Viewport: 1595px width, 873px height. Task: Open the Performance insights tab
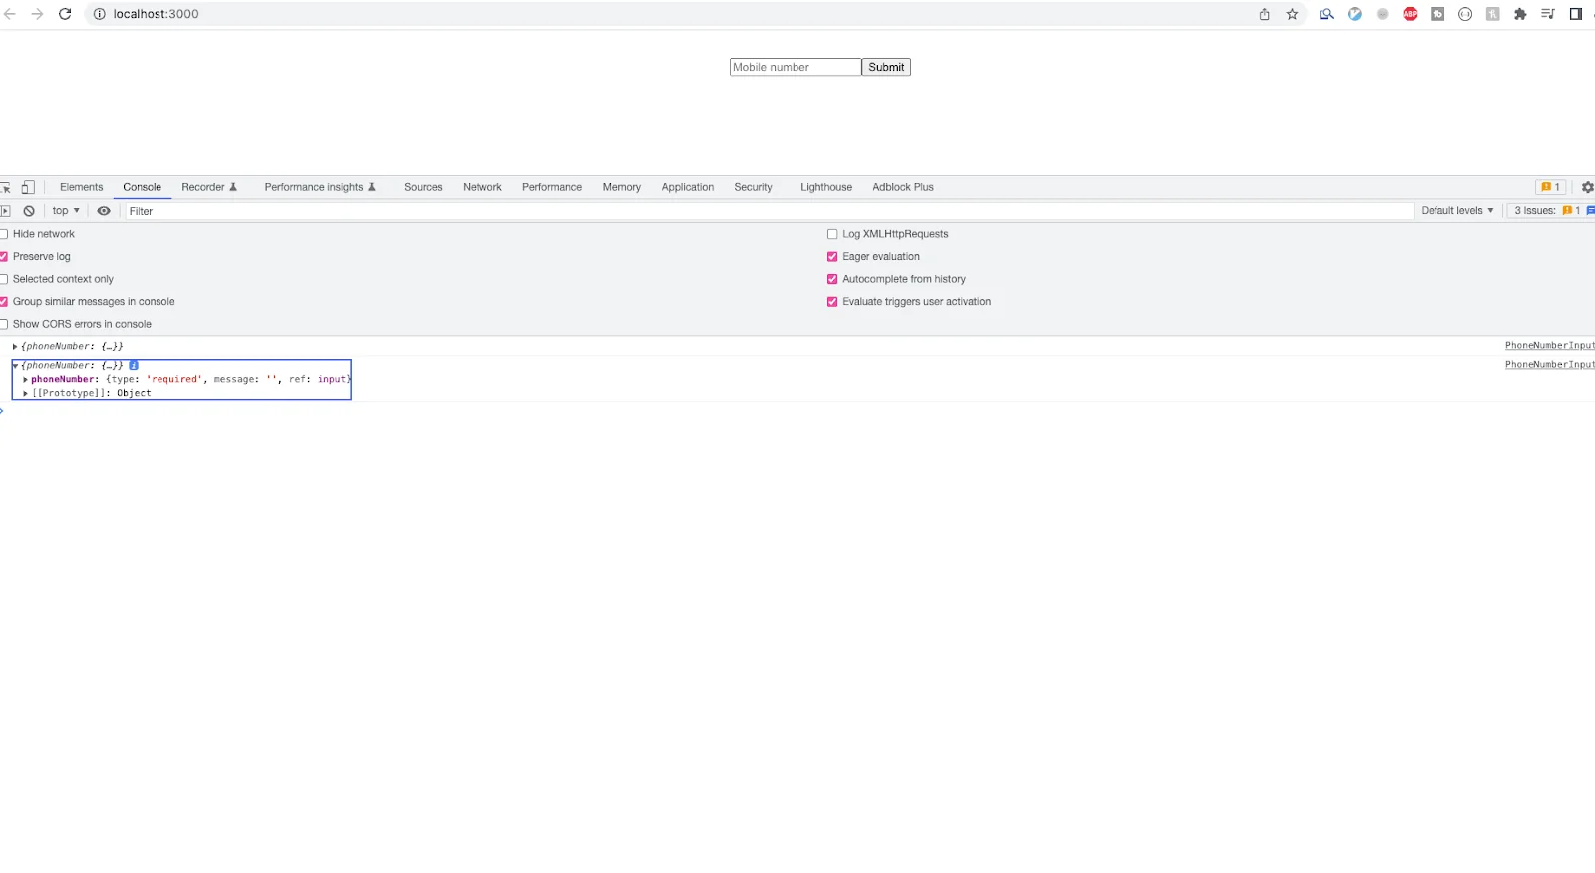(320, 187)
